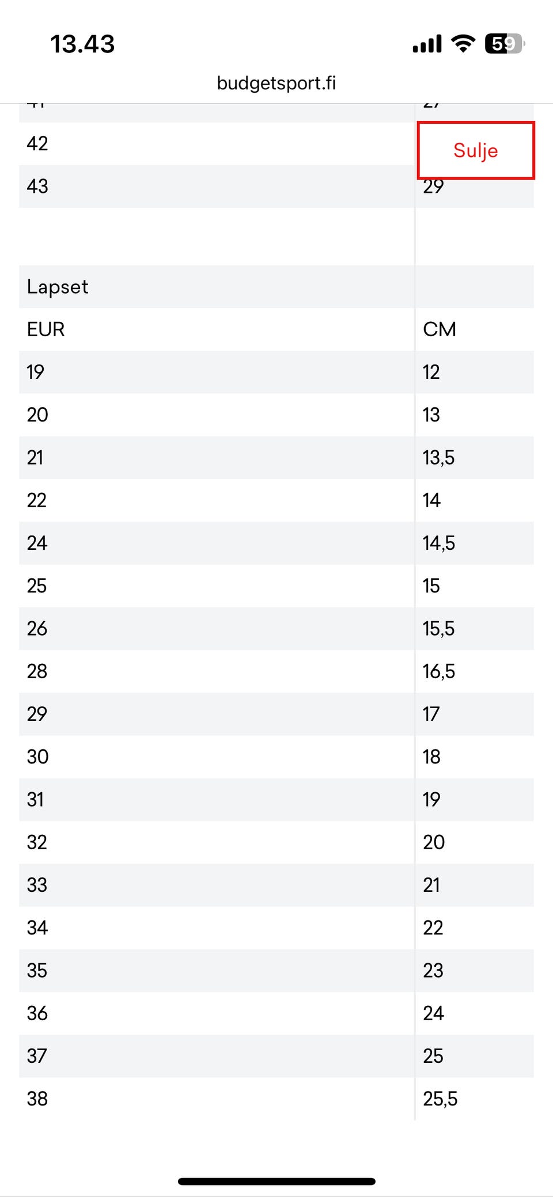This screenshot has width=553, height=1197.
Task: Click the 13,5 cm value
Action: pyautogui.click(x=438, y=458)
